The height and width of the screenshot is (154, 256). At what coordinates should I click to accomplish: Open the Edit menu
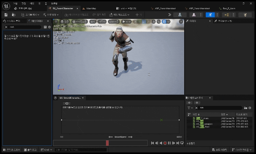[x=24, y=4]
